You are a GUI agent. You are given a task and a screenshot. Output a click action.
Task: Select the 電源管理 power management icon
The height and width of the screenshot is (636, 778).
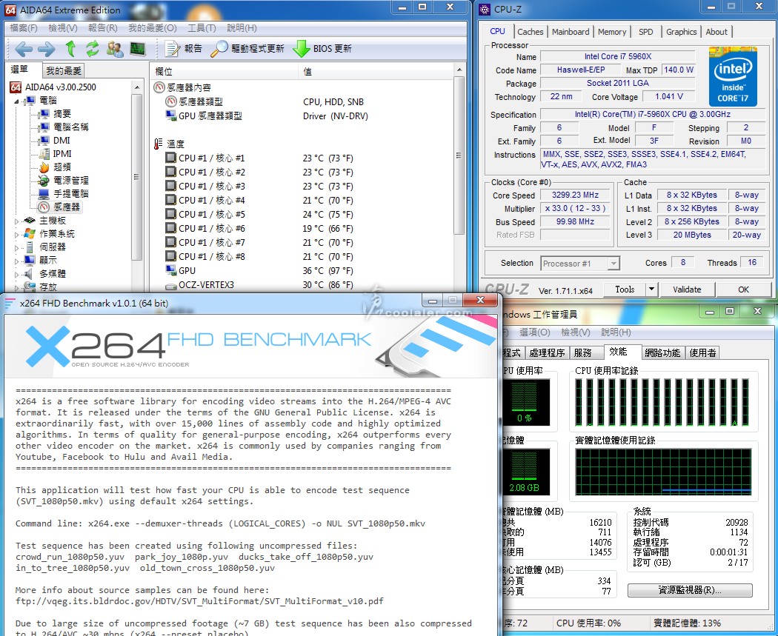[44, 181]
